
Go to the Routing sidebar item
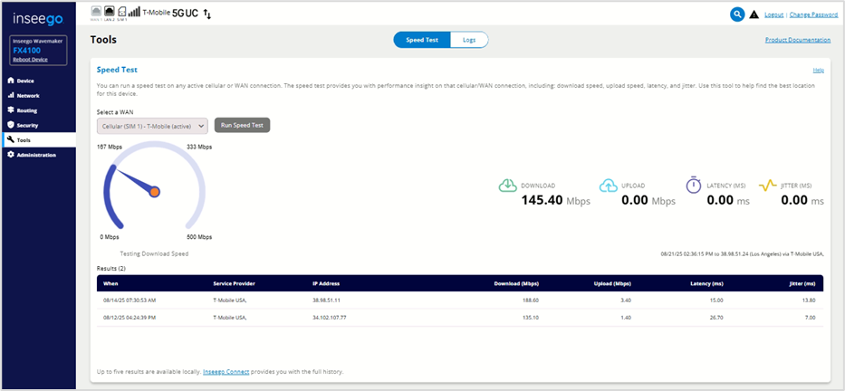[x=27, y=110]
